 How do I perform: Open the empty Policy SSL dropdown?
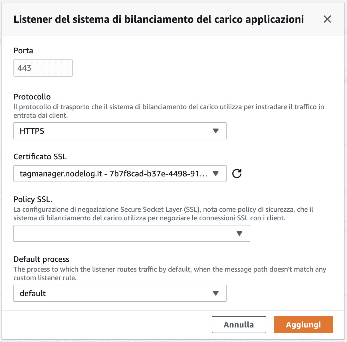point(132,233)
